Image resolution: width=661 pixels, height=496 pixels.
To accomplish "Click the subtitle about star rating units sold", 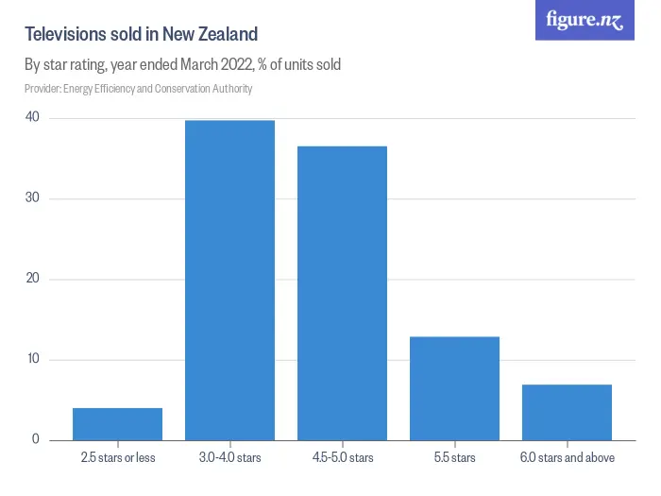I will [182, 65].
